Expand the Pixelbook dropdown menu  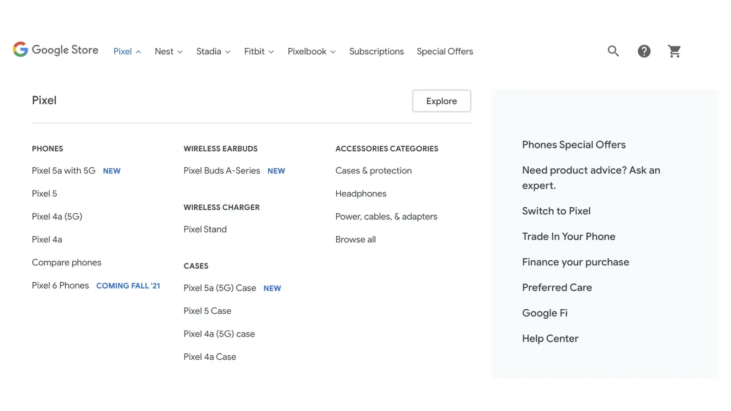(312, 52)
